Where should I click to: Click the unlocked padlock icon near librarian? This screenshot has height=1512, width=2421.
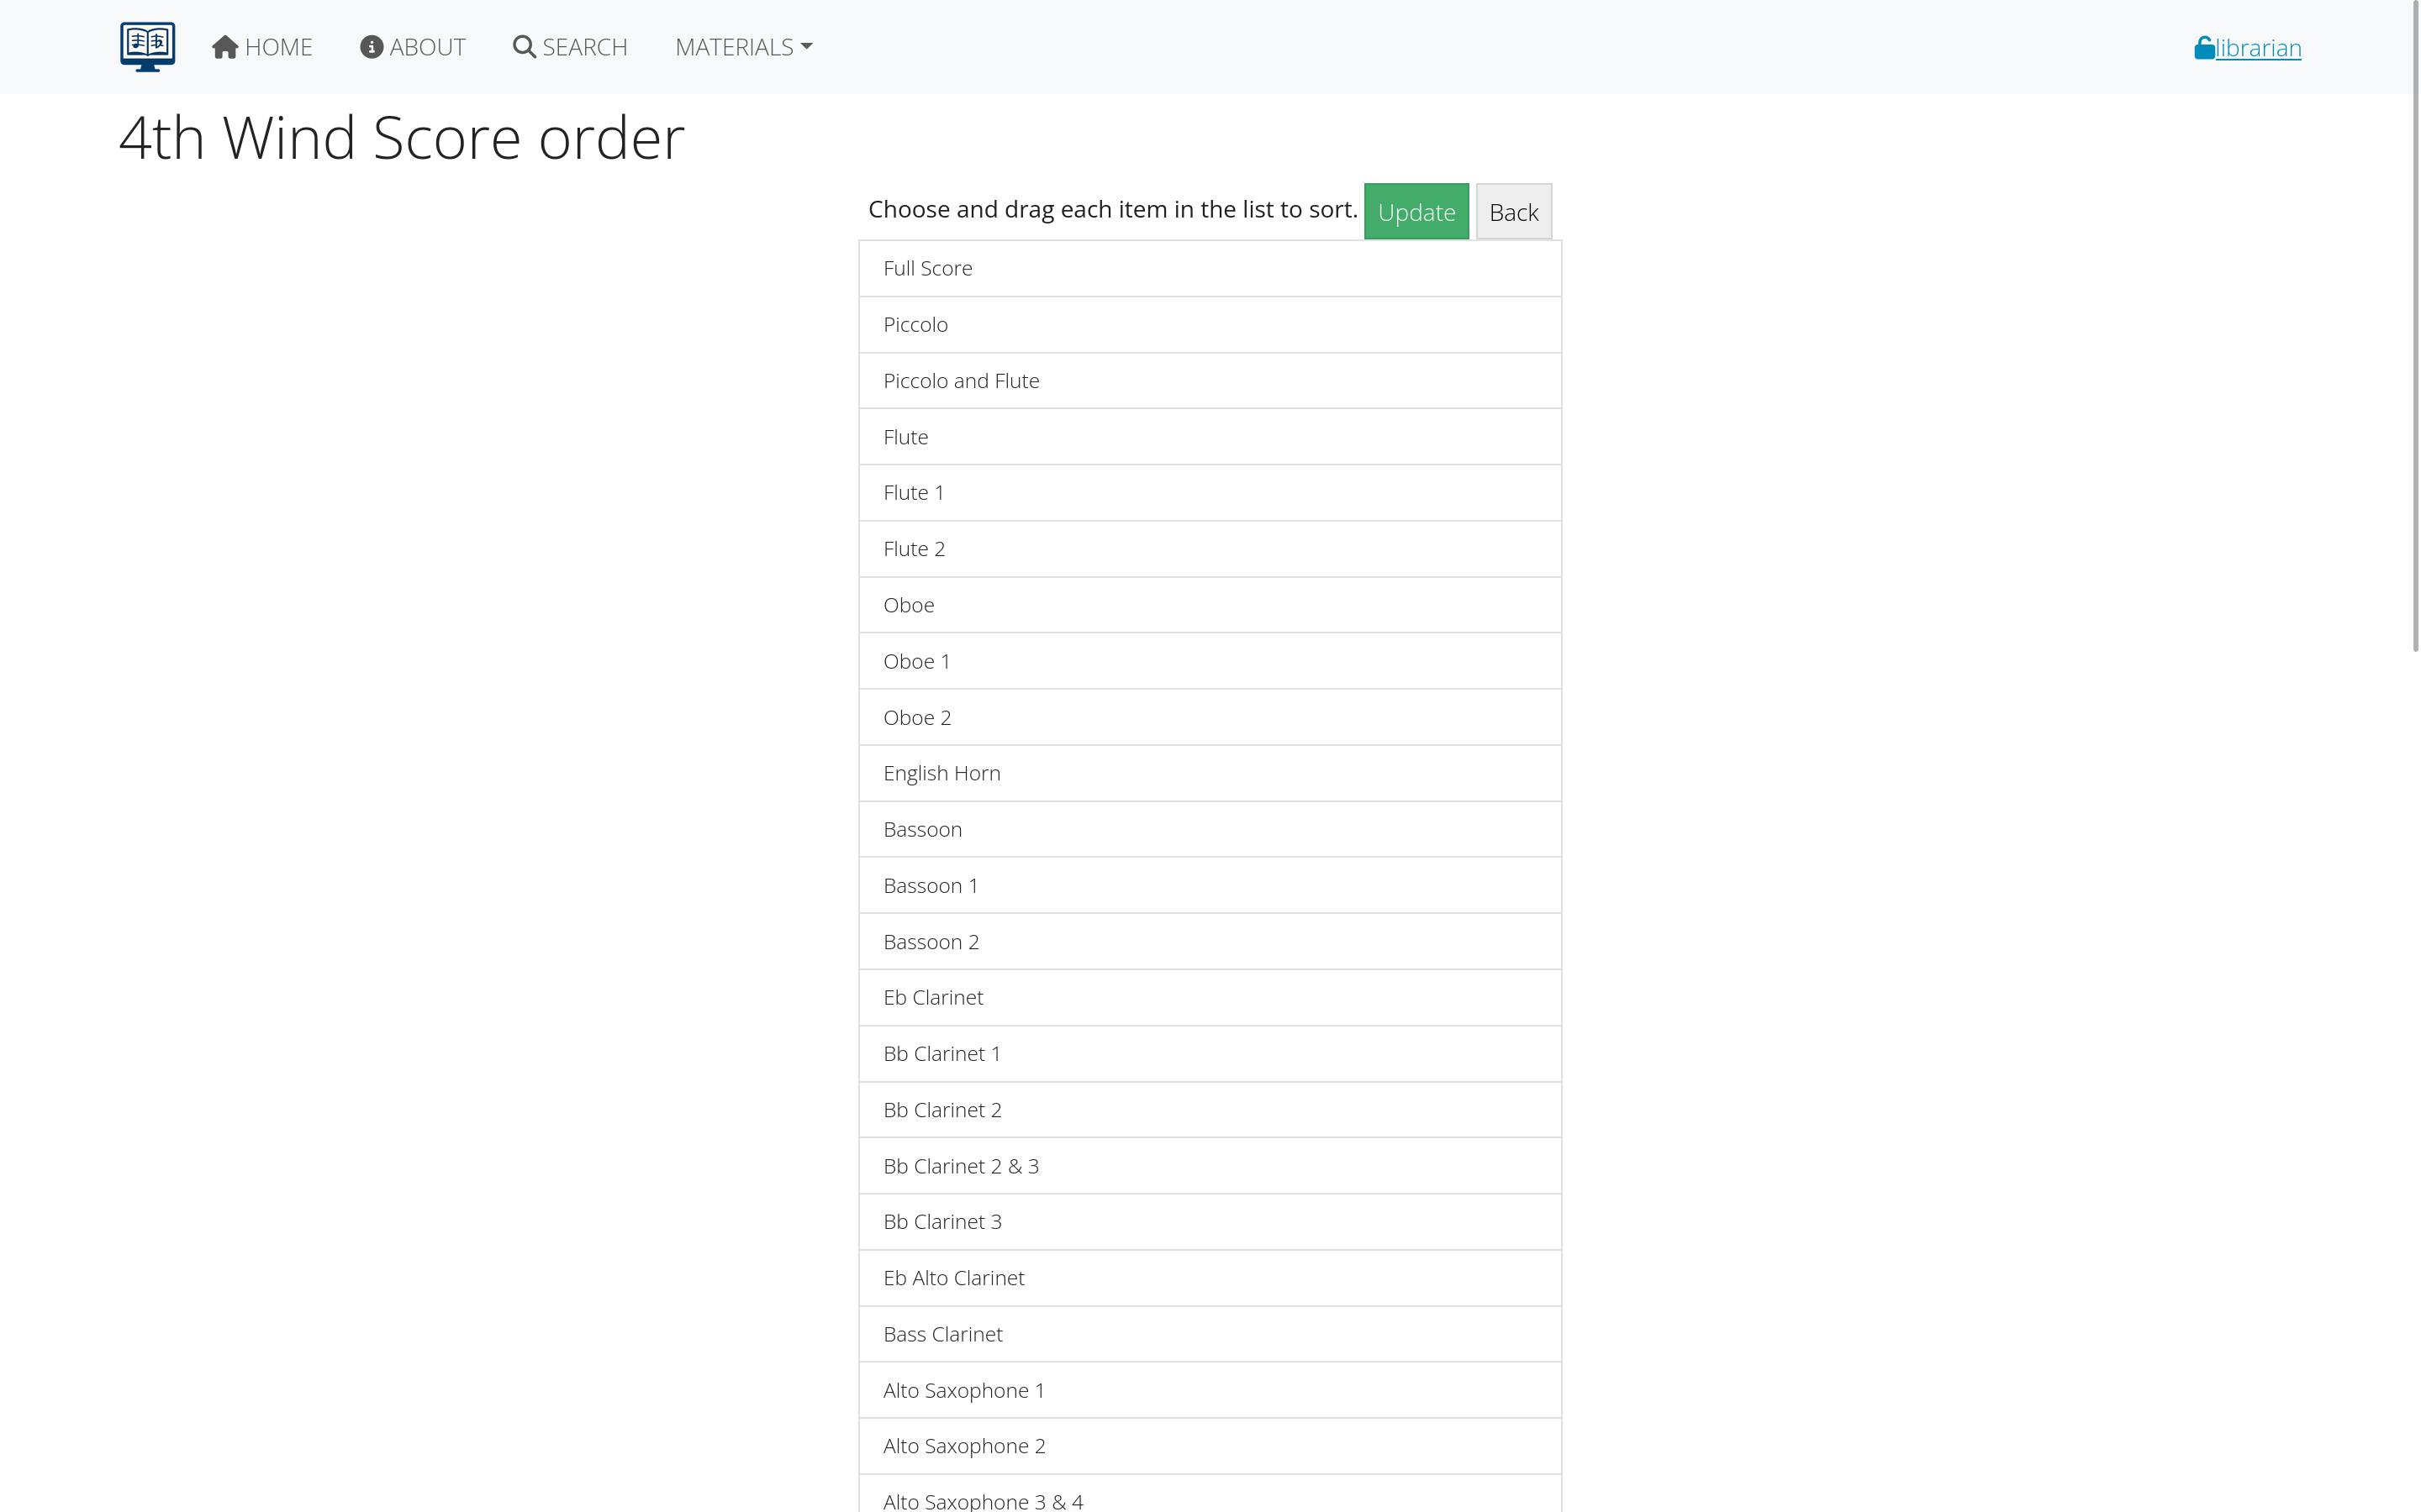click(x=2204, y=45)
